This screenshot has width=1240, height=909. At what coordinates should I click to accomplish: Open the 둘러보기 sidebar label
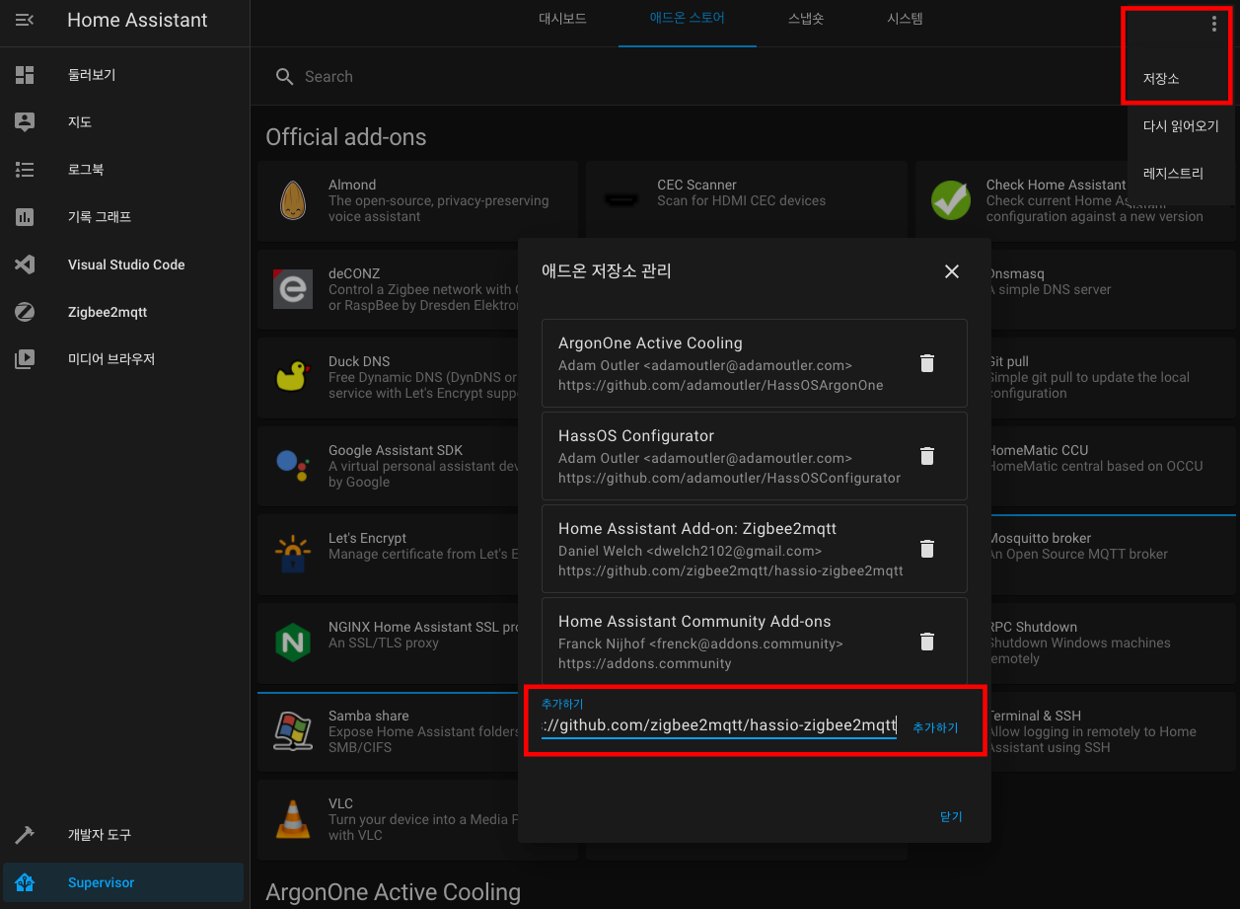(x=92, y=75)
